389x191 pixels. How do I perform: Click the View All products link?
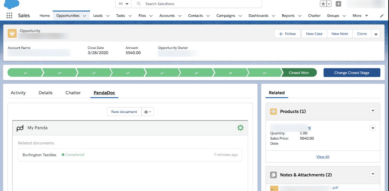pyautogui.click(x=323, y=157)
